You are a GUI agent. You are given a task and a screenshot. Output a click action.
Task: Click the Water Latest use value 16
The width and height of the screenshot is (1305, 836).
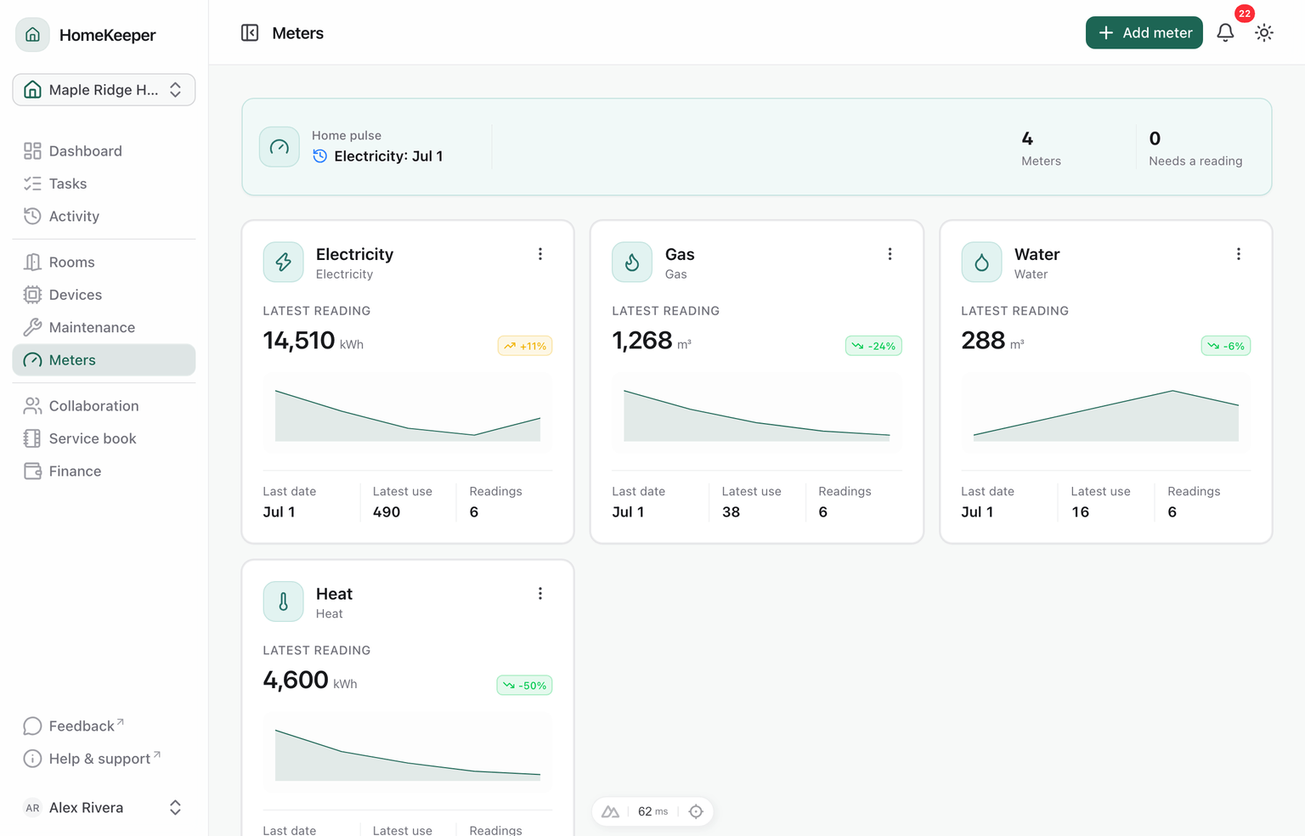tap(1080, 512)
